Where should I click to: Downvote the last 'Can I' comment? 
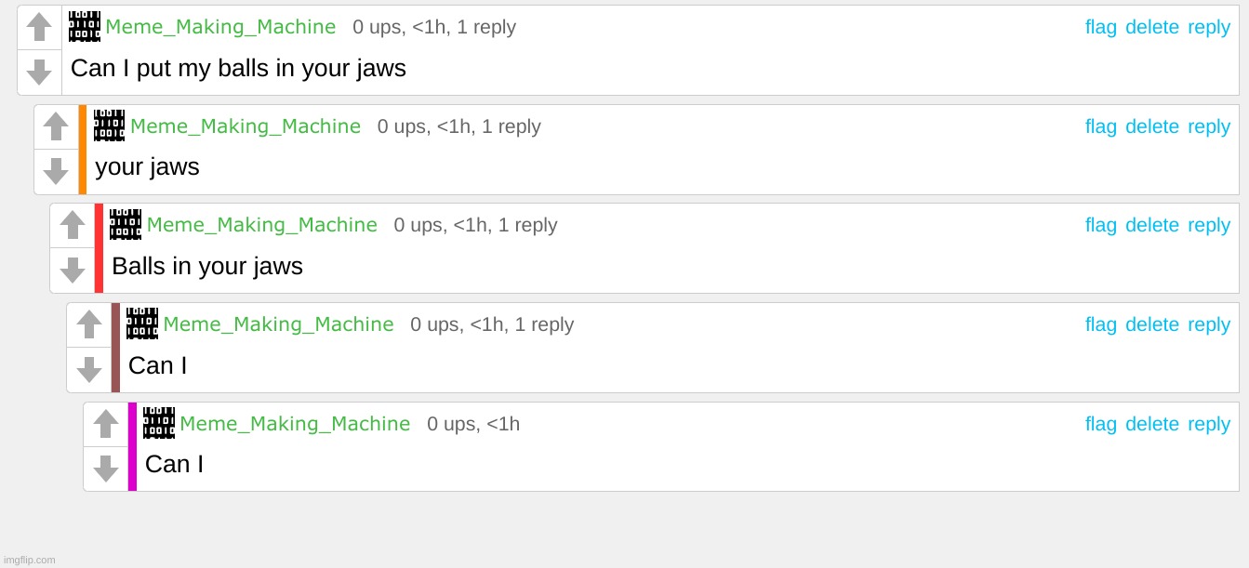click(x=106, y=469)
